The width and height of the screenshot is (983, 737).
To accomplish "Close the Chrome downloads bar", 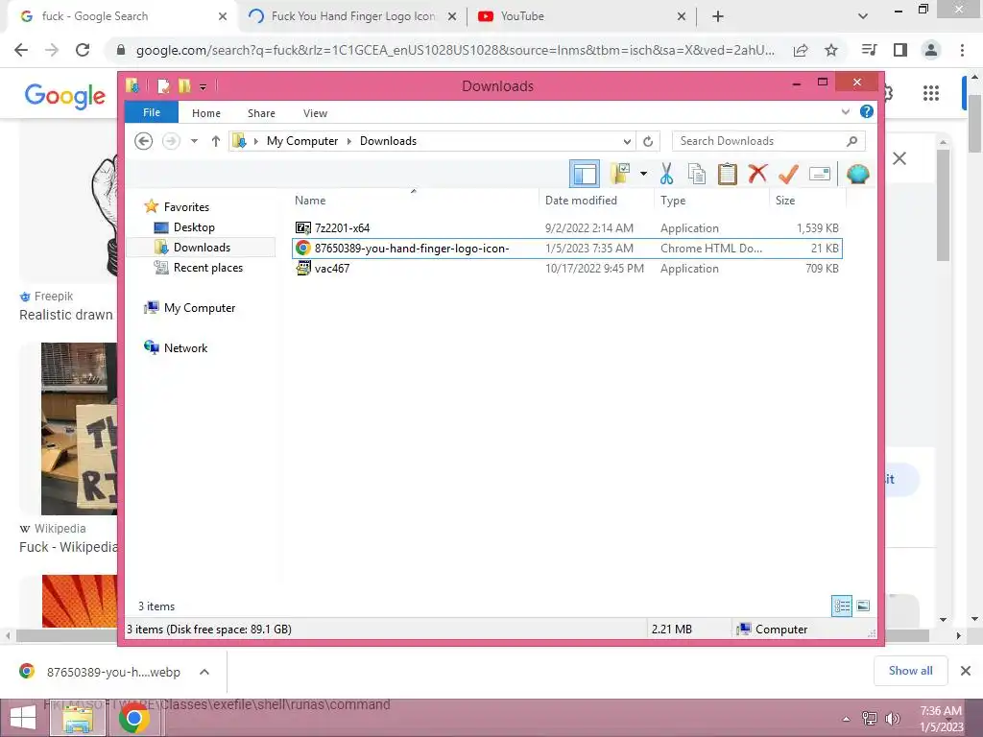I will point(966,671).
